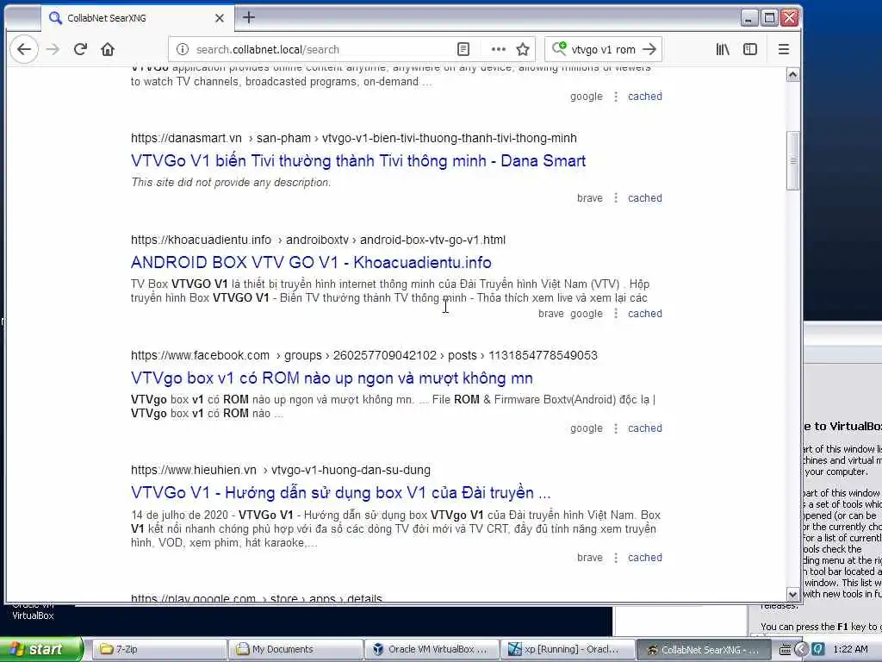Switch to My Documents taskbar window

tap(295, 649)
